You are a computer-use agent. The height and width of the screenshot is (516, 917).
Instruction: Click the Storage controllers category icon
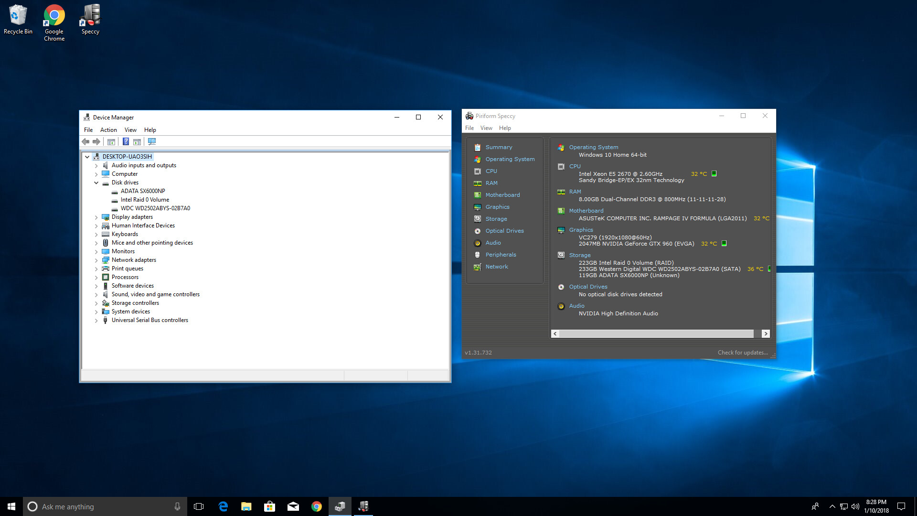[106, 303]
